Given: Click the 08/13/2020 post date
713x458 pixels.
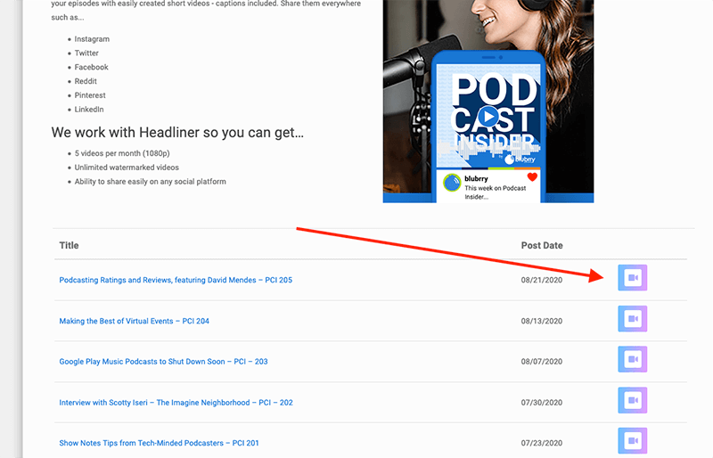Looking at the screenshot, I should [x=542, y=321].
